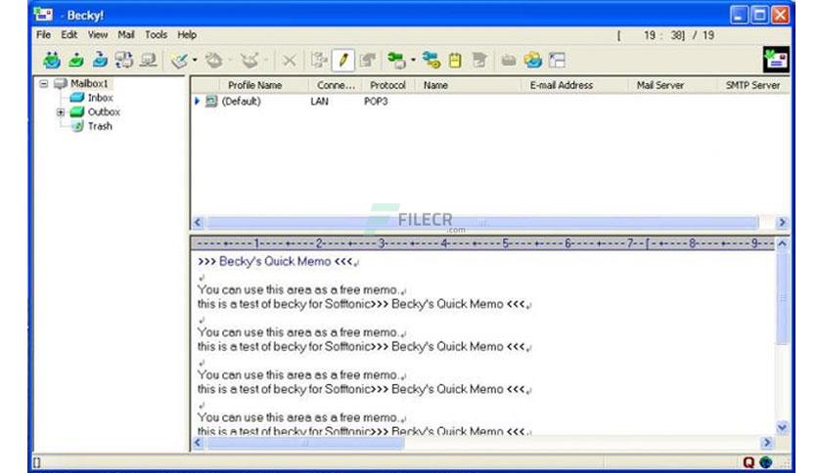This screenshot has height=473, width=818.
Task: Click the computer monitor remote mailbox icon
Action: coord(149,61)
